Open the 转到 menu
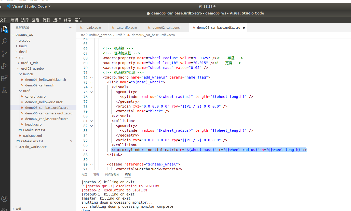 tap(46, 20)
